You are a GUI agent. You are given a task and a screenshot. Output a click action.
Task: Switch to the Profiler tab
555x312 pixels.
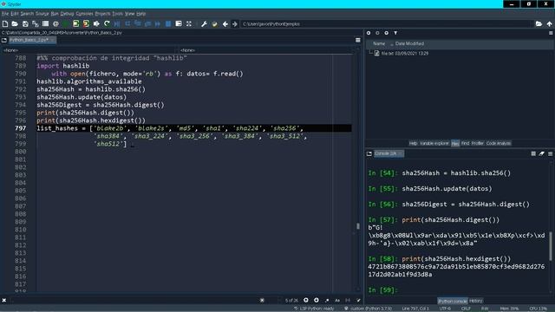point(478,143)
